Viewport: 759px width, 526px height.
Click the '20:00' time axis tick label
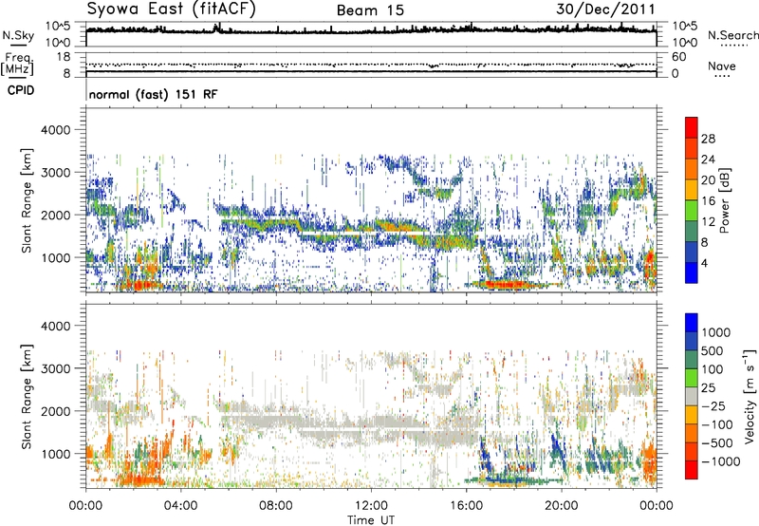click(x=561, y=506)
